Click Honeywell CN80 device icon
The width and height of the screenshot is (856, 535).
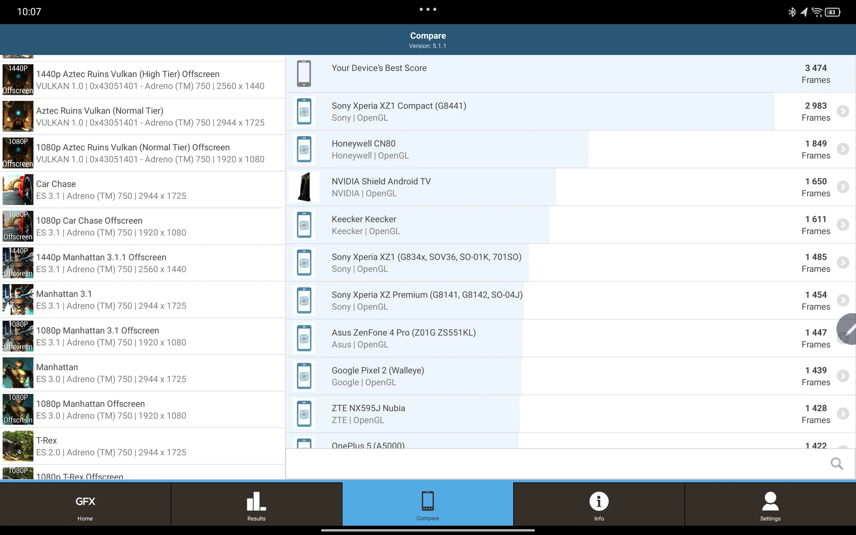tap(304, 149)
